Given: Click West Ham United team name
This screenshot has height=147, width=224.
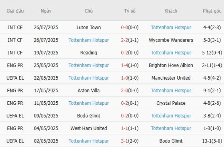Looking at the screenshot, I should coord(89,128).
